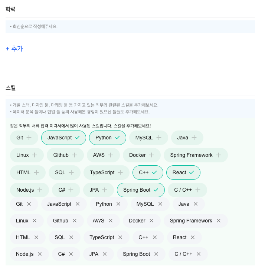The image size is (255, 271).
Task: Remove Docker with its X icon
Action: (151, 221)
